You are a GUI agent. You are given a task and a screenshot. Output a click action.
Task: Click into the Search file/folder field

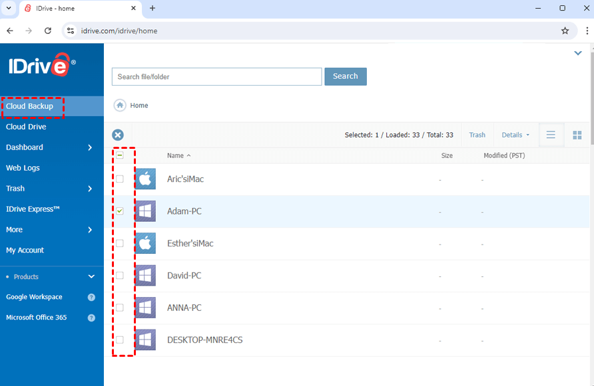click(x=216, y=76)
